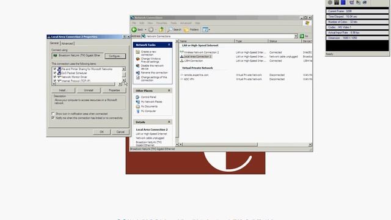Click the recorder's Pause button
Image resolution: width=391 pixels, height=220 pixels.
click(x=337, y=2)
